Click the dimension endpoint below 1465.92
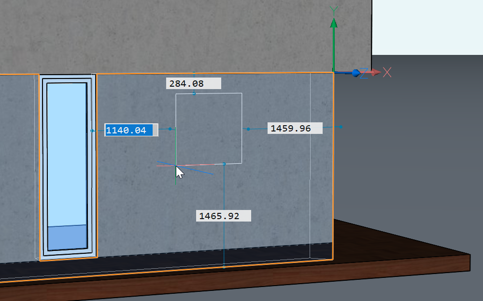Screen dimensions: 483x301 tap(224, 266)
